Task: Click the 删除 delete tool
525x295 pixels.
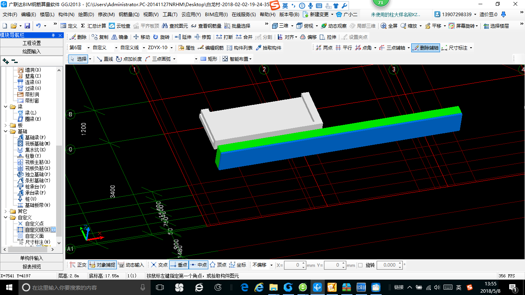Action: [x=78, y=37]
